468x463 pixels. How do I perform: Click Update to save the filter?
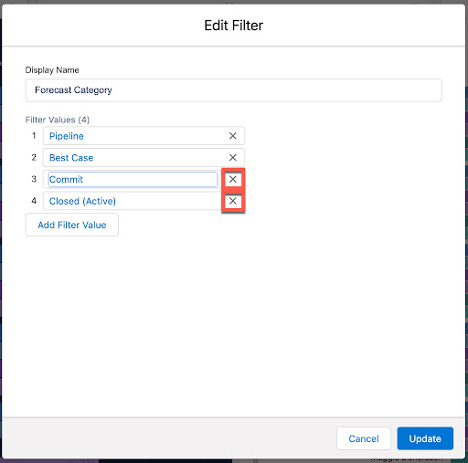pos(425,438)
